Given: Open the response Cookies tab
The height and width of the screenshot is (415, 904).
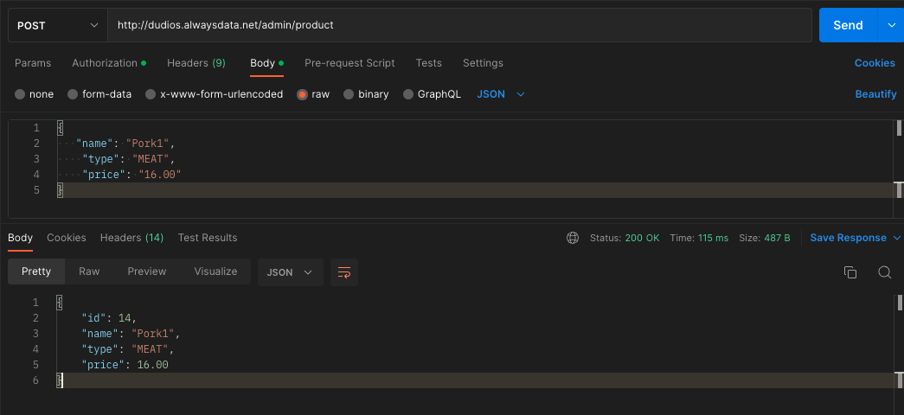Looking at the screenshot, I should pyautogui.click(x=67, y=238).
